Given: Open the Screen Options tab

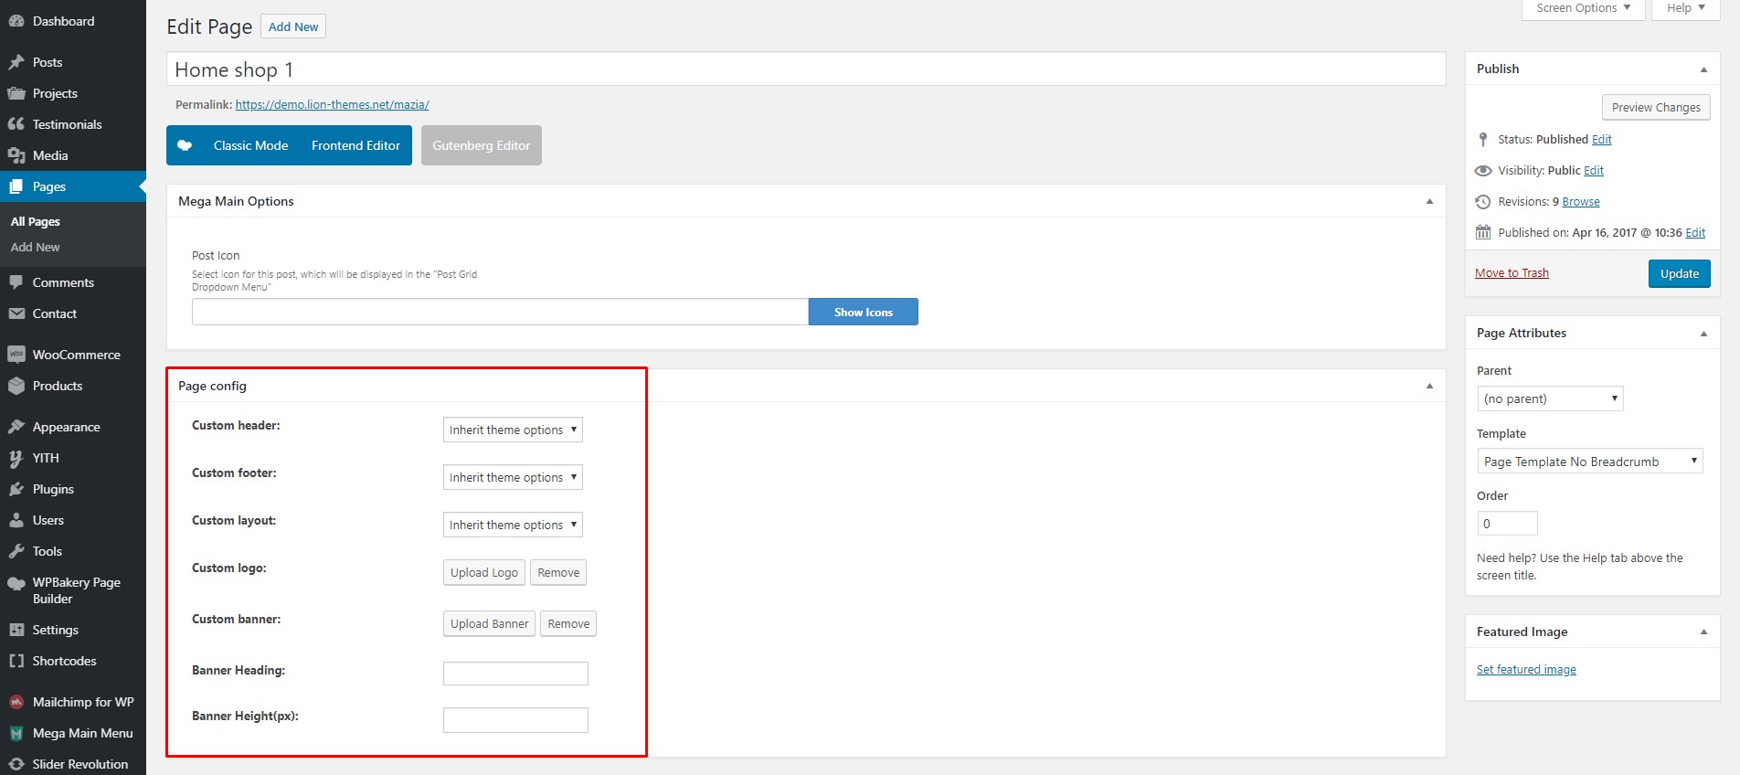Looking at the screenshot, I should click(x=1583, y=8).
